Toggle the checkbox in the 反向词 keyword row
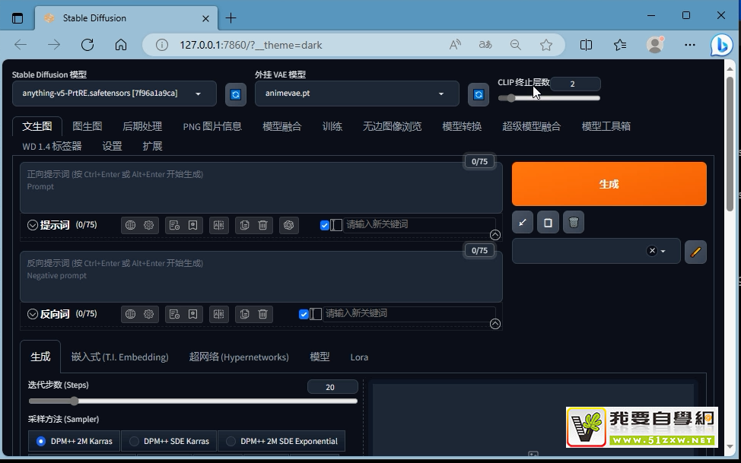Image resolution: width=741 pixels, height=463 pixels. click(x=304, y=314)
